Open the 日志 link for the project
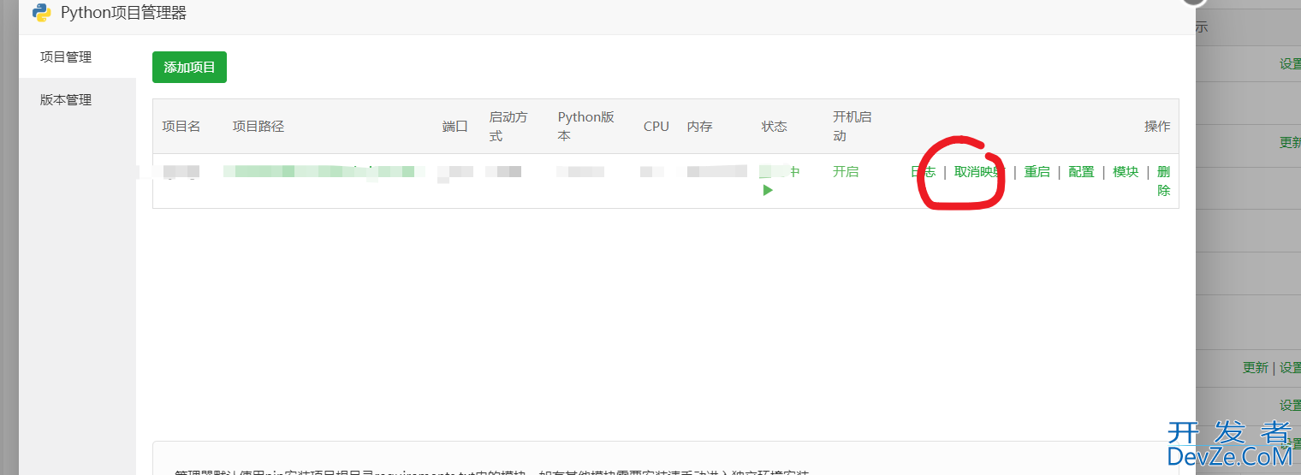Viewport: 1301px width, 475px height. [924, 172]
